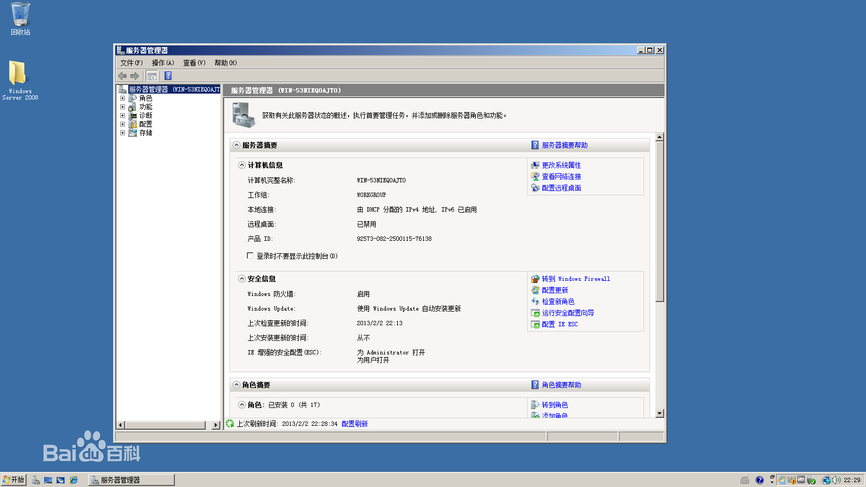Click the 配置 tree node icon
The image size is (866, 487).
133,124
